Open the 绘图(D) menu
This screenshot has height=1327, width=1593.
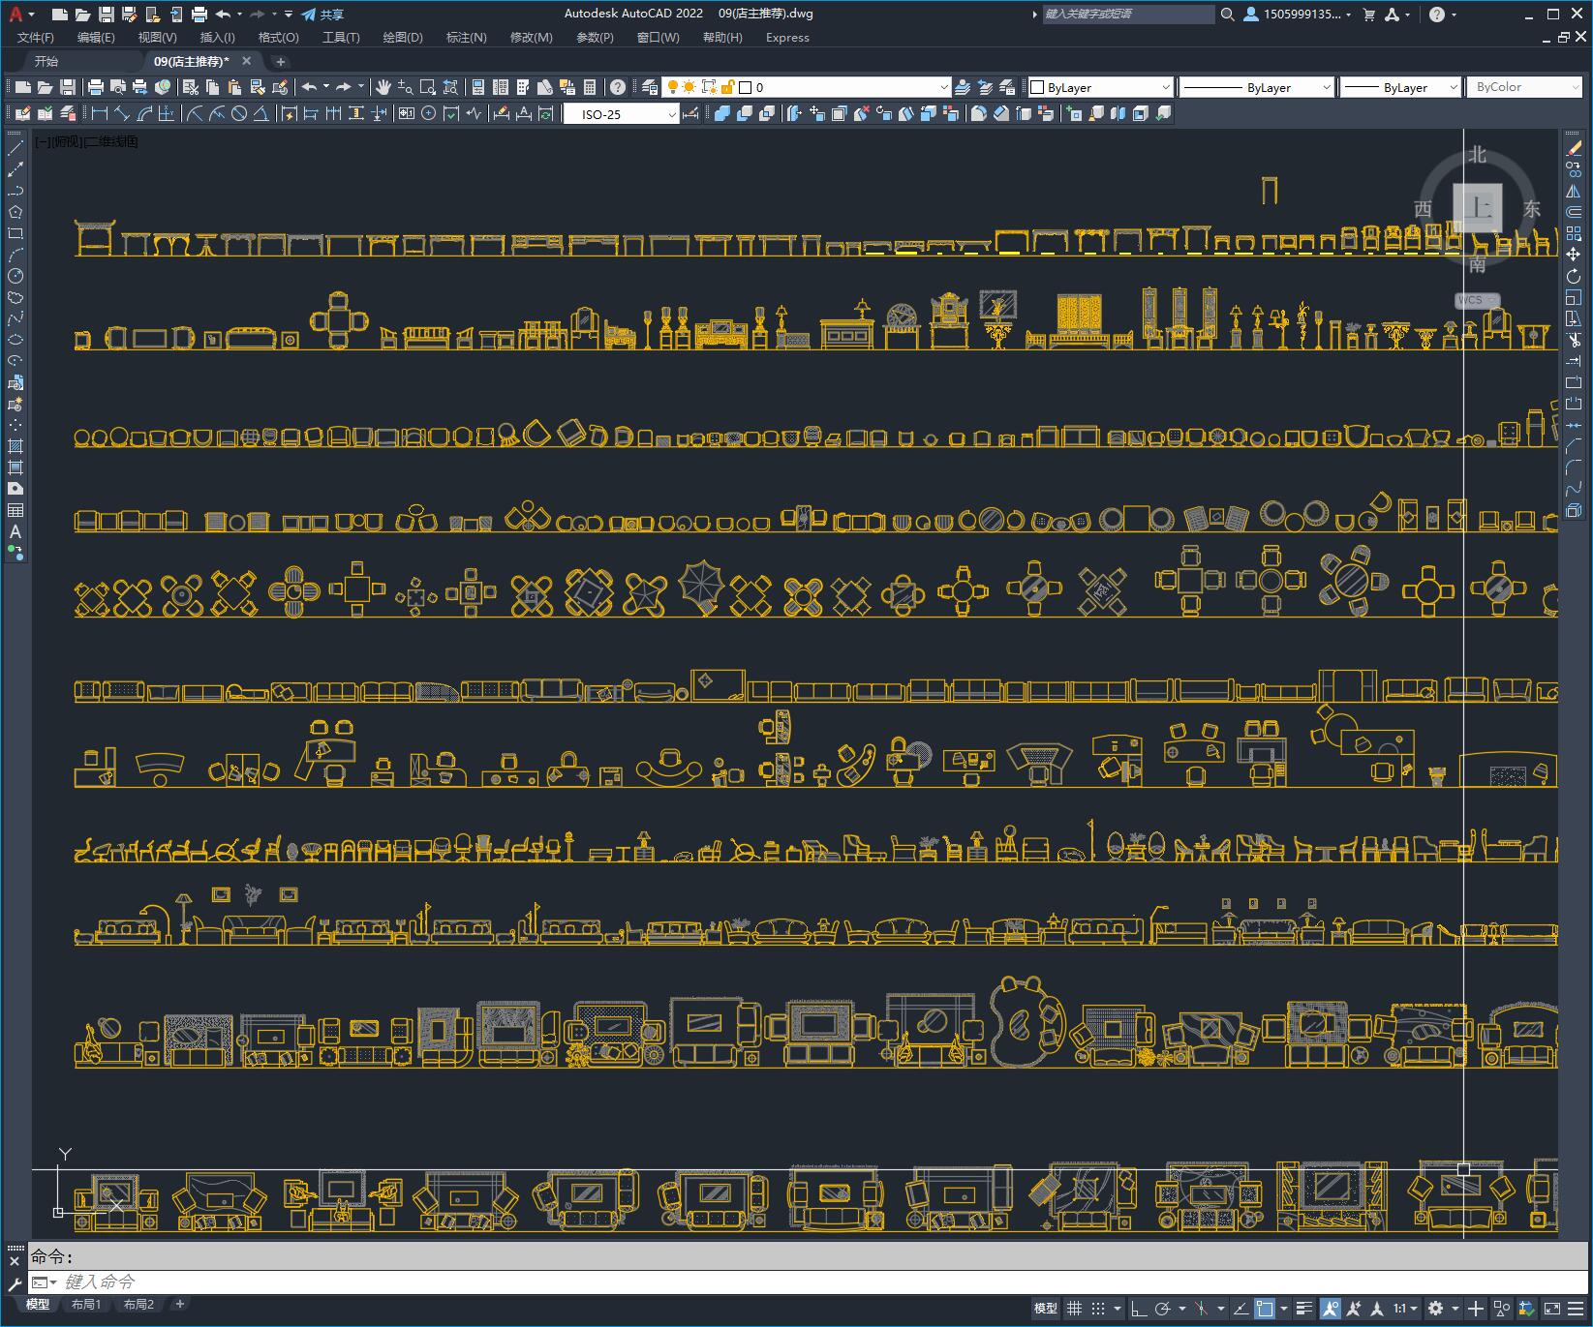pyautogui.click(x=403, y=37)
